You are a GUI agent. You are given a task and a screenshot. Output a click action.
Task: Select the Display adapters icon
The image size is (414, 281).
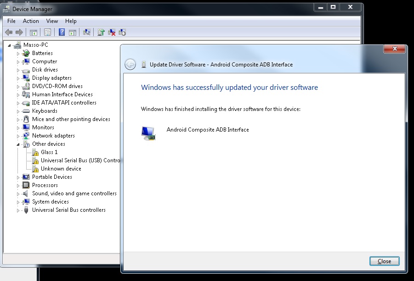26,78
